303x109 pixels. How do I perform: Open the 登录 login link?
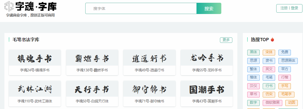pos(295,8)
